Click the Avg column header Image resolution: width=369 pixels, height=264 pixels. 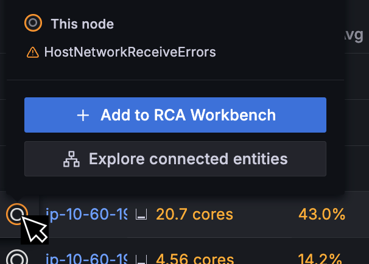353,35
